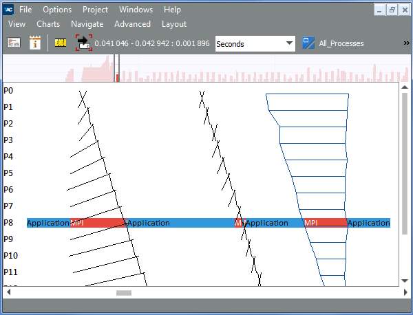
Task: Select process row label P10
Action: pos(10,256)
